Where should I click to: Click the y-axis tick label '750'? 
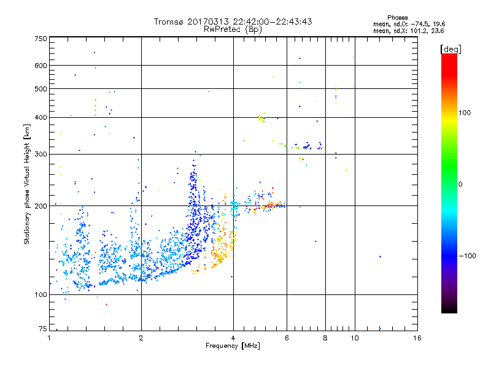[x=41, y=39]
